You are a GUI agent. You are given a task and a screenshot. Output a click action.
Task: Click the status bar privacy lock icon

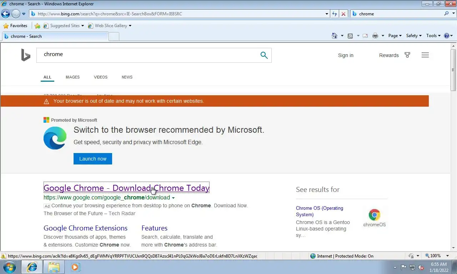[x=411, y=256]
